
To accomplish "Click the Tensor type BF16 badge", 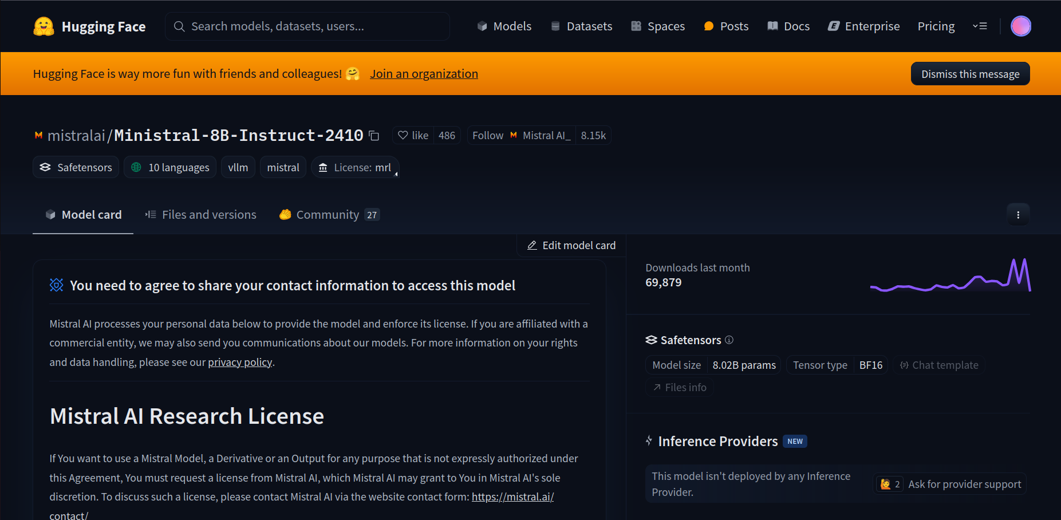I will pyautogui.click(x=837, y=365).
